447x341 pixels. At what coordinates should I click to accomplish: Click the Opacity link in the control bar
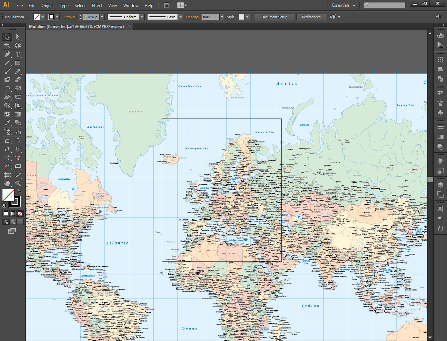(x=192, y=17)
